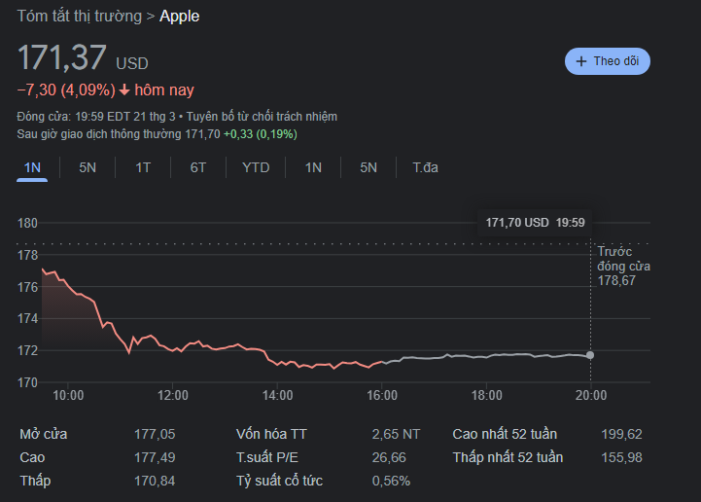
Task: Click the USD currency label beside price
Action: click(x=132, y=63)
